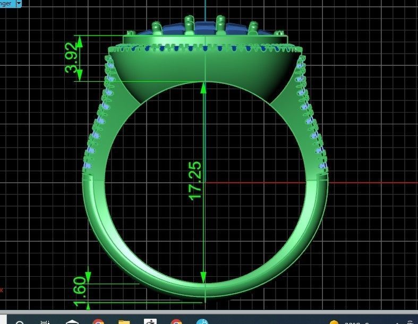This screenshot has width=418, height=324.
Task: Click the viewport title label ending in 'nger'
Action: [x=6, y=4]
